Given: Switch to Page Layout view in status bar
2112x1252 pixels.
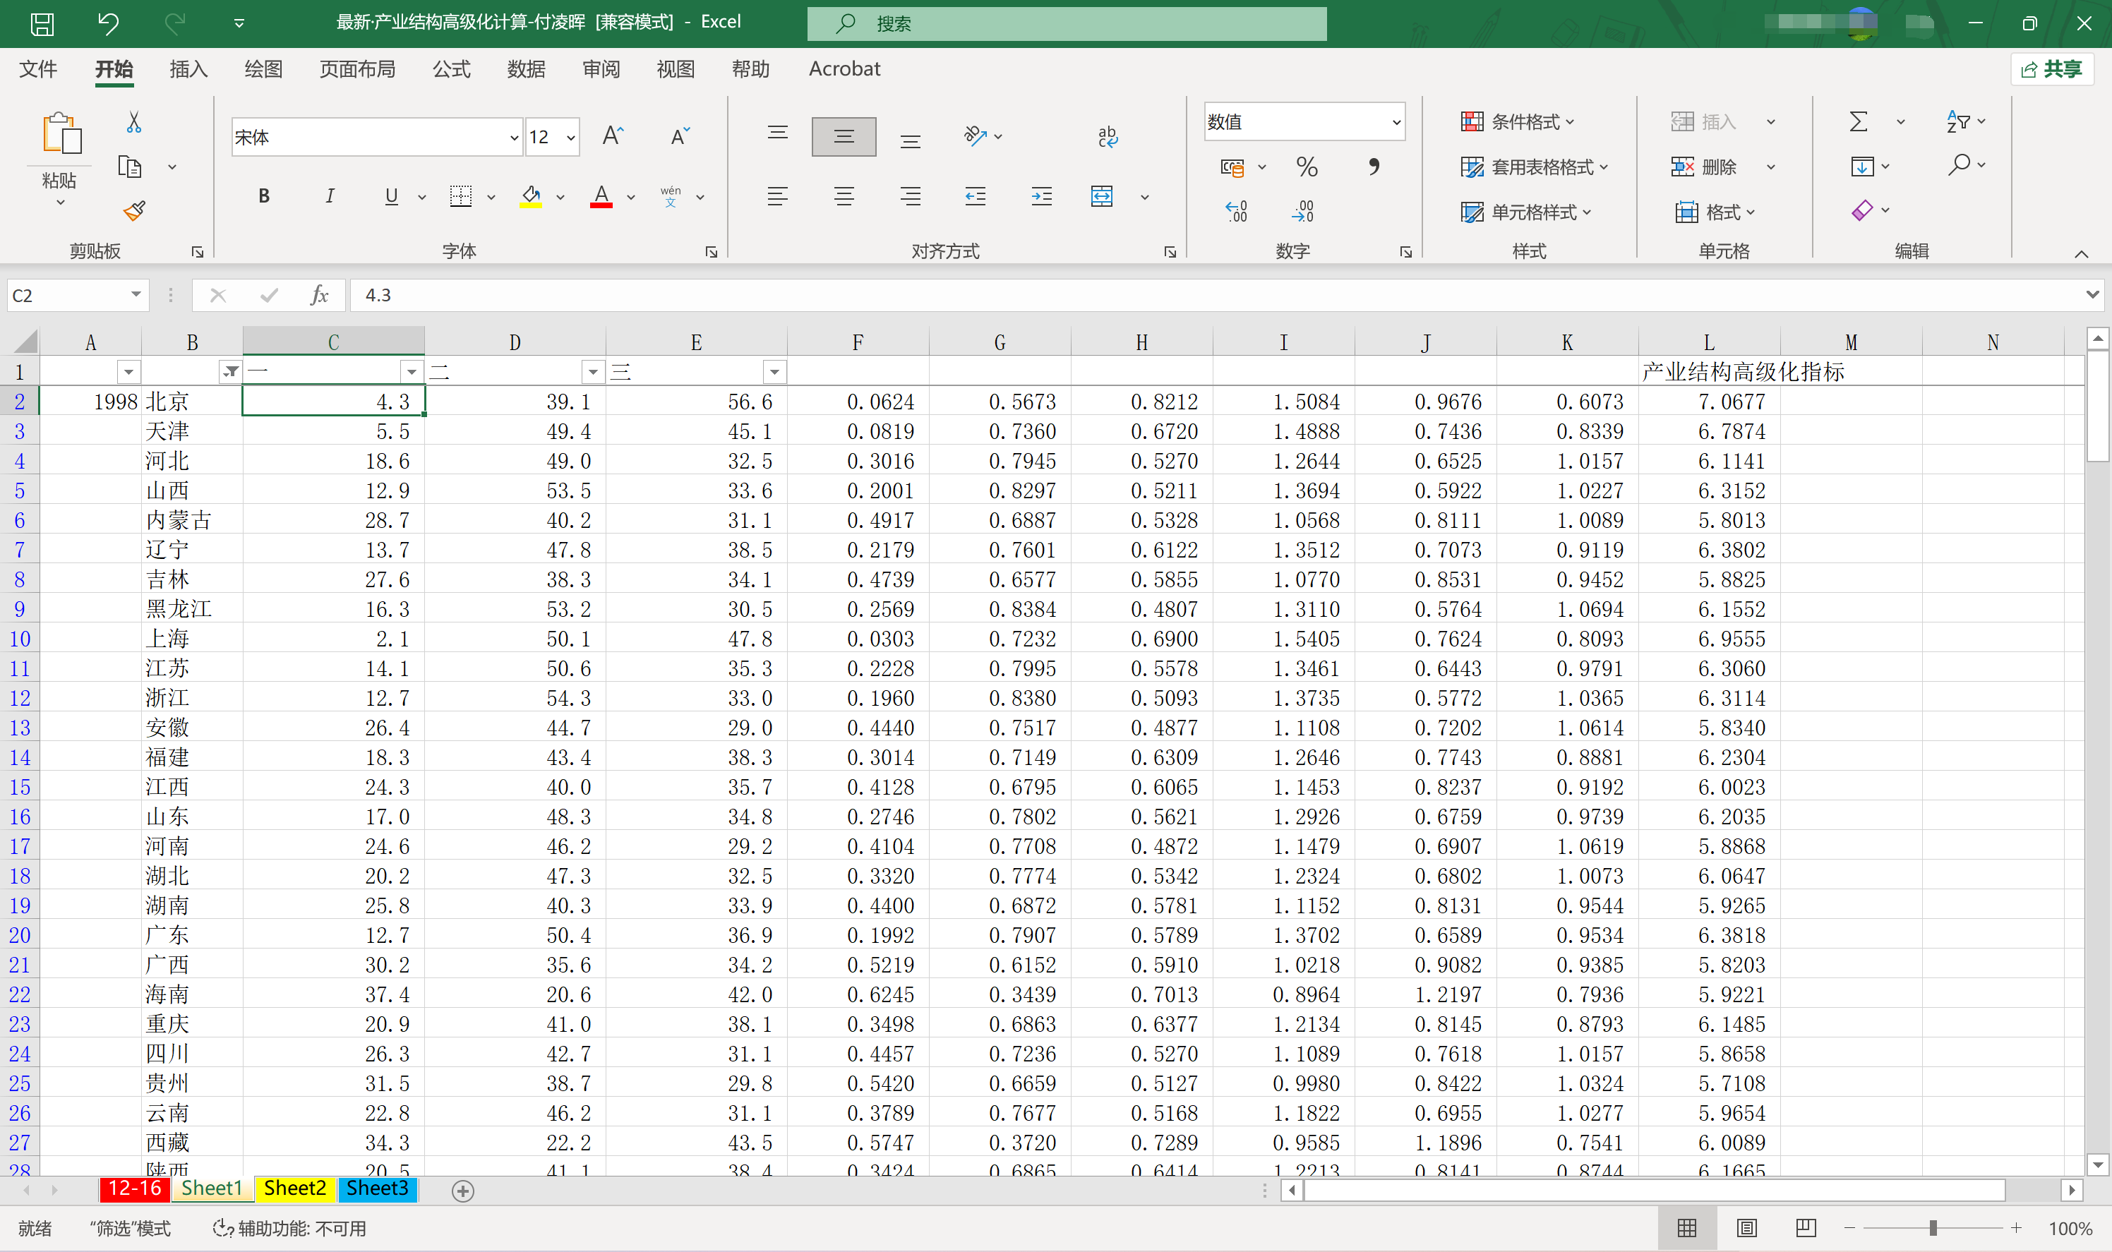Looking at the screenshot, I should pyautogui.click(x=1746, y=1227).
